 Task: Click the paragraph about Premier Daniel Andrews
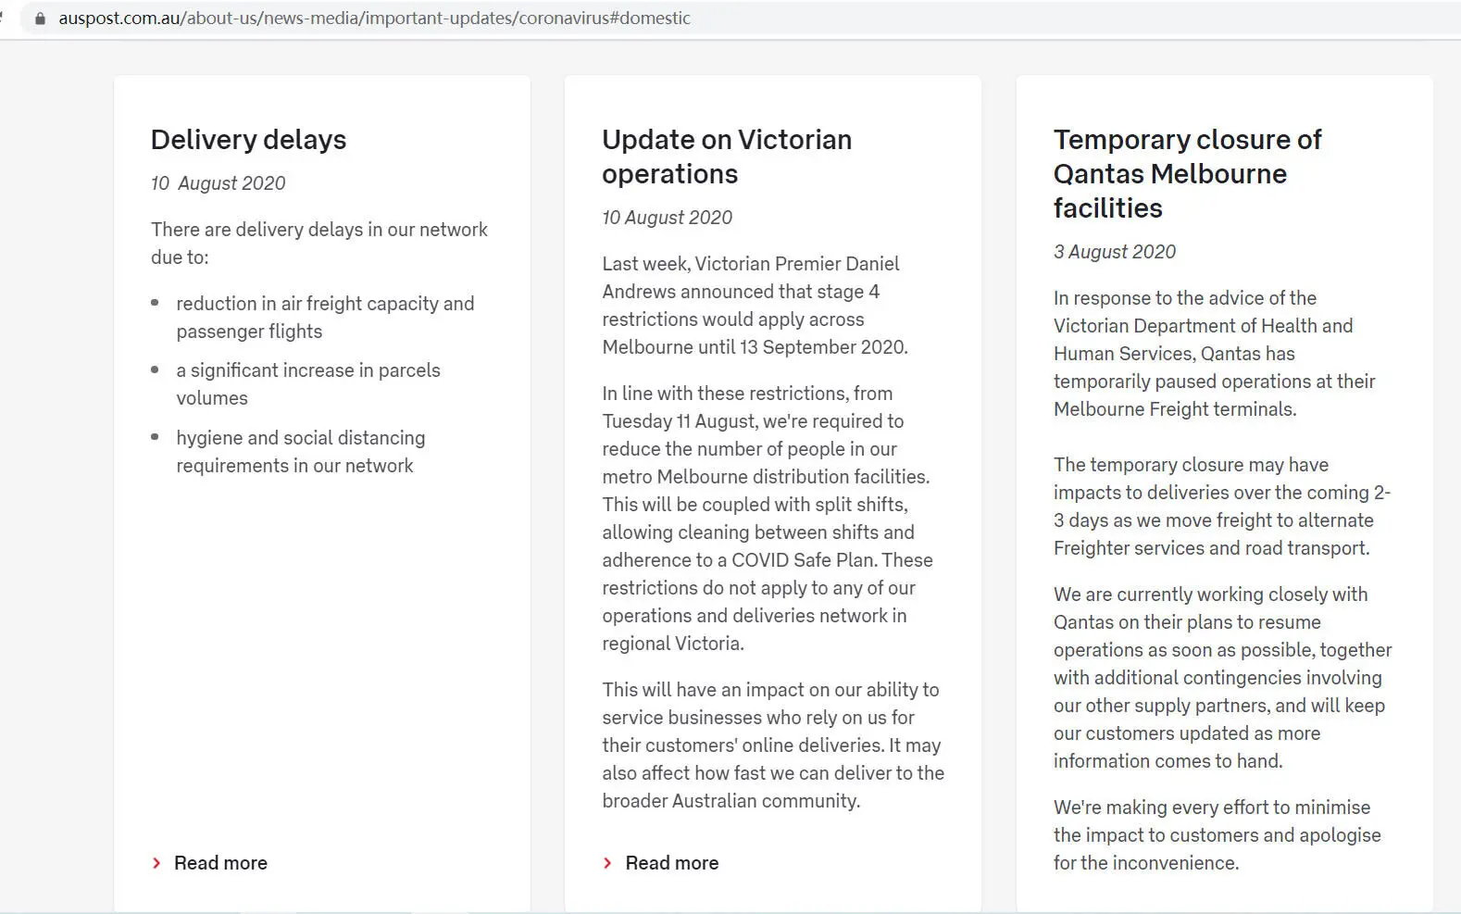pyautogui.click(x=755, y=306)
